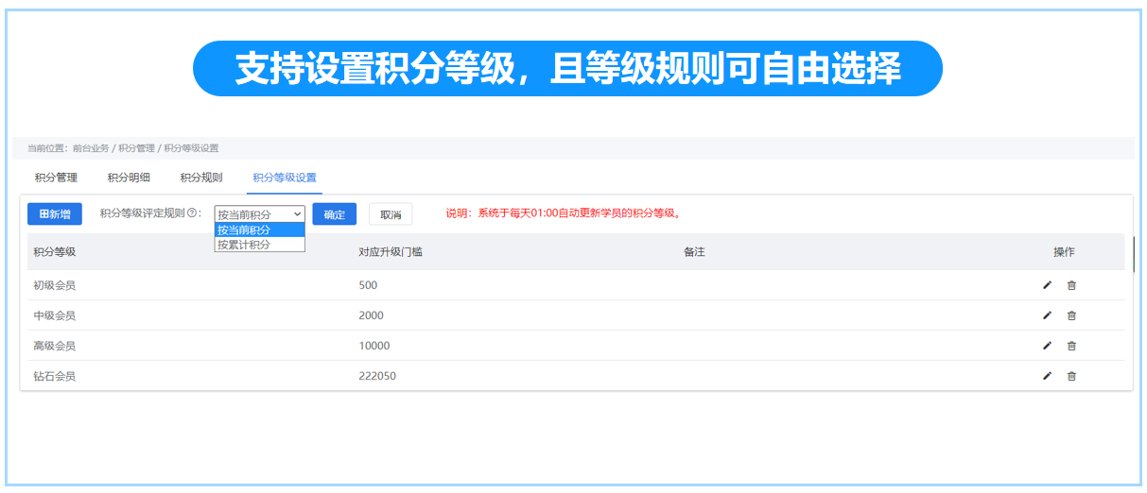1147x493 pixels.
Task: Click edit pencil icon for 高级会员
Action: click(x=1047, y=346)
